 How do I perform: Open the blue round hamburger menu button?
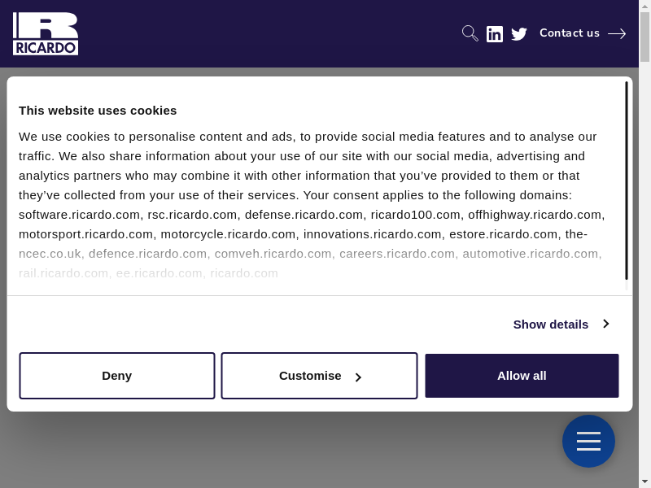(x=588, y=442)
